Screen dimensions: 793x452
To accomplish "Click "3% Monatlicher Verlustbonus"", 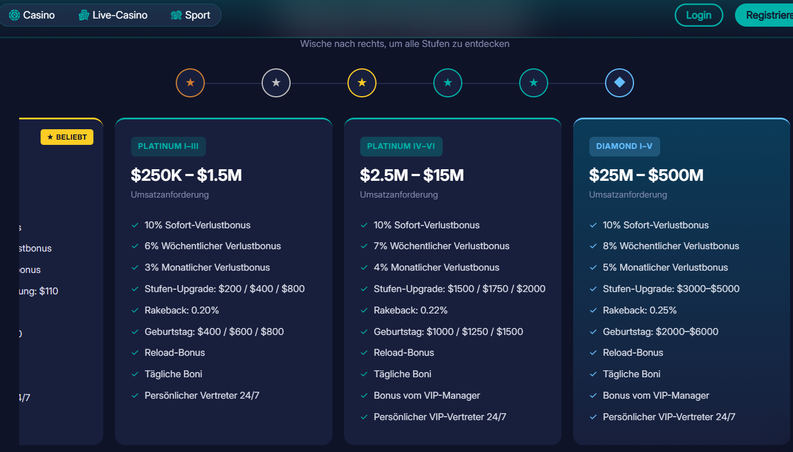I will tap(207, 268).
